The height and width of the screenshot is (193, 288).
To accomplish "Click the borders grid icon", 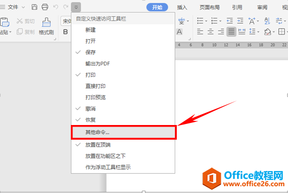I will [282, 32].
